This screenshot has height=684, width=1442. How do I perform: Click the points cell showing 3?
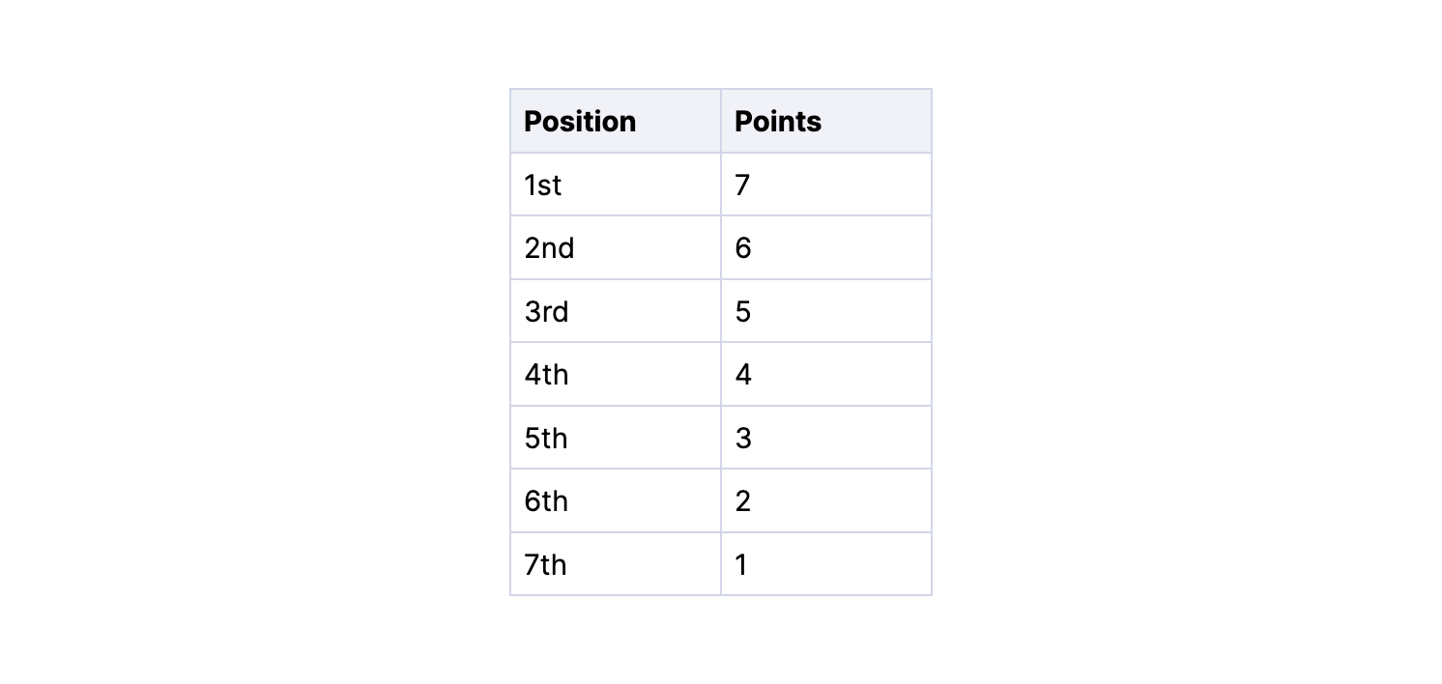coord(826,438)
